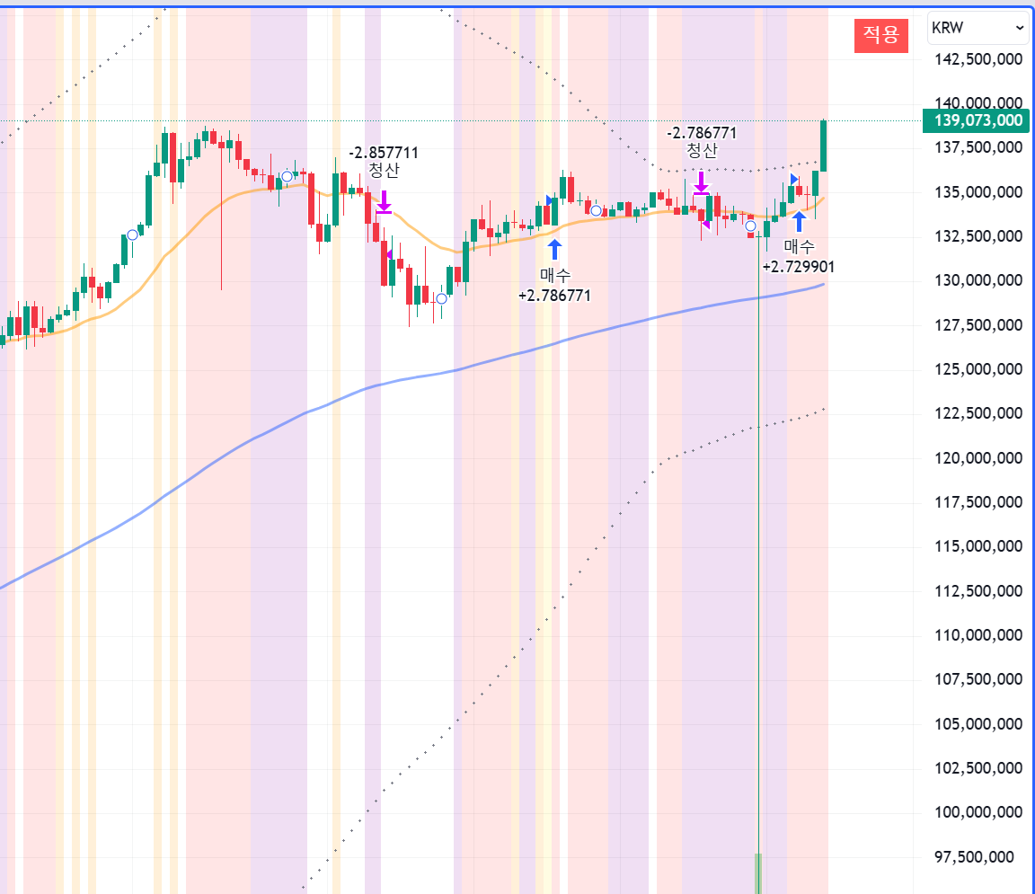Select the leftmost white circle marker on chart
The width and height of the screenshot is (1035, 894).
(132, 235)
